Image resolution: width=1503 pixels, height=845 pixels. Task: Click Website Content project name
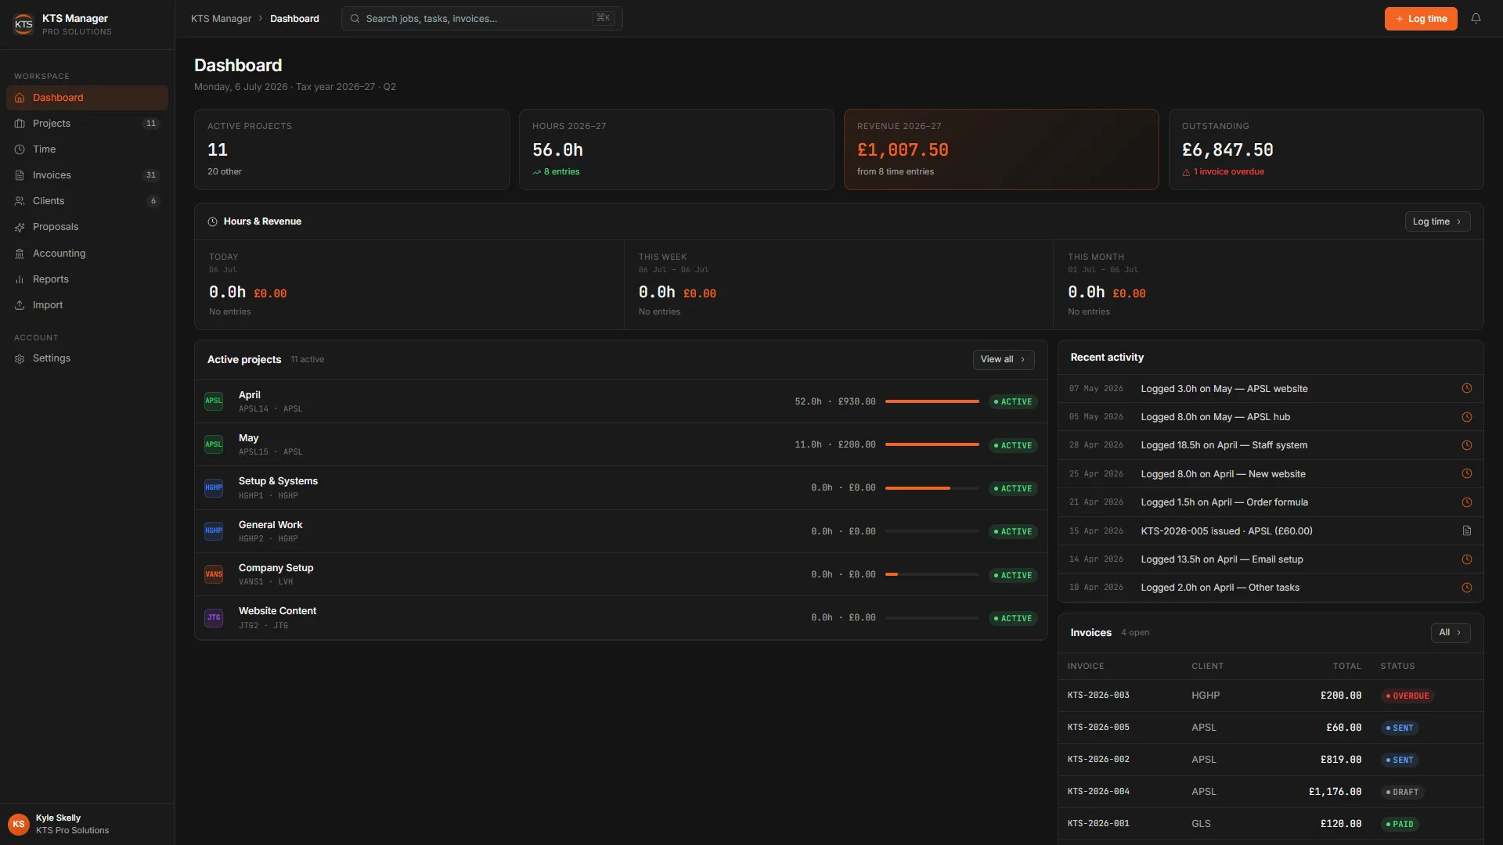click(277, 611)
